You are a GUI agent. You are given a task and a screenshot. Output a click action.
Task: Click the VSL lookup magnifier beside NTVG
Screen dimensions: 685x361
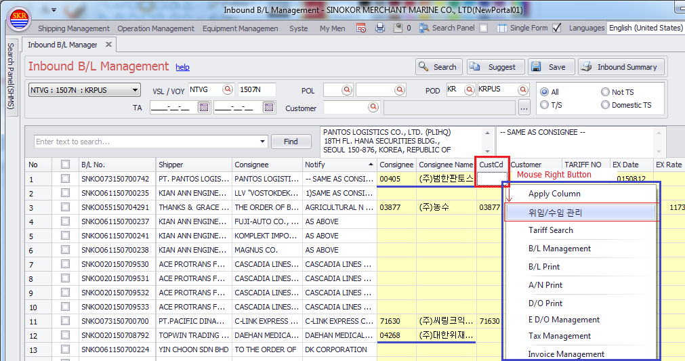click(227, 89)
